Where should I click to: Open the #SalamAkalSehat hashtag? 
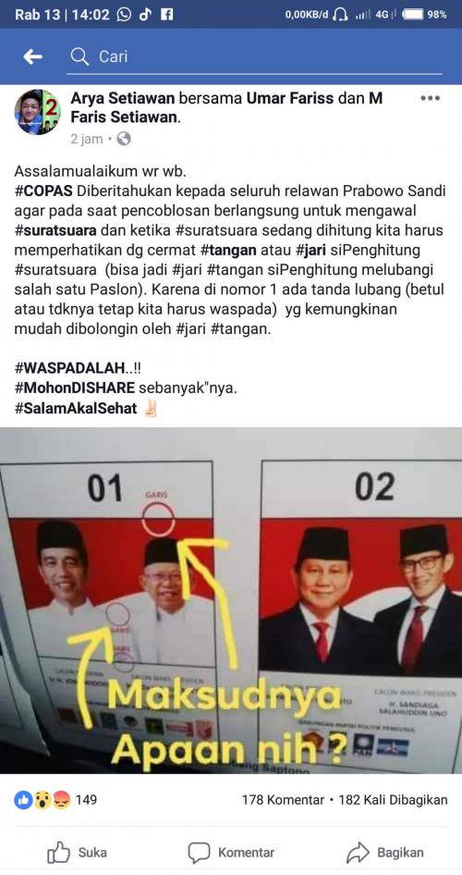point(76,408)
